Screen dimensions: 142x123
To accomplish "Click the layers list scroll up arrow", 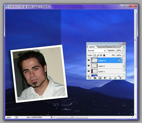I will (x=124, y=59).
